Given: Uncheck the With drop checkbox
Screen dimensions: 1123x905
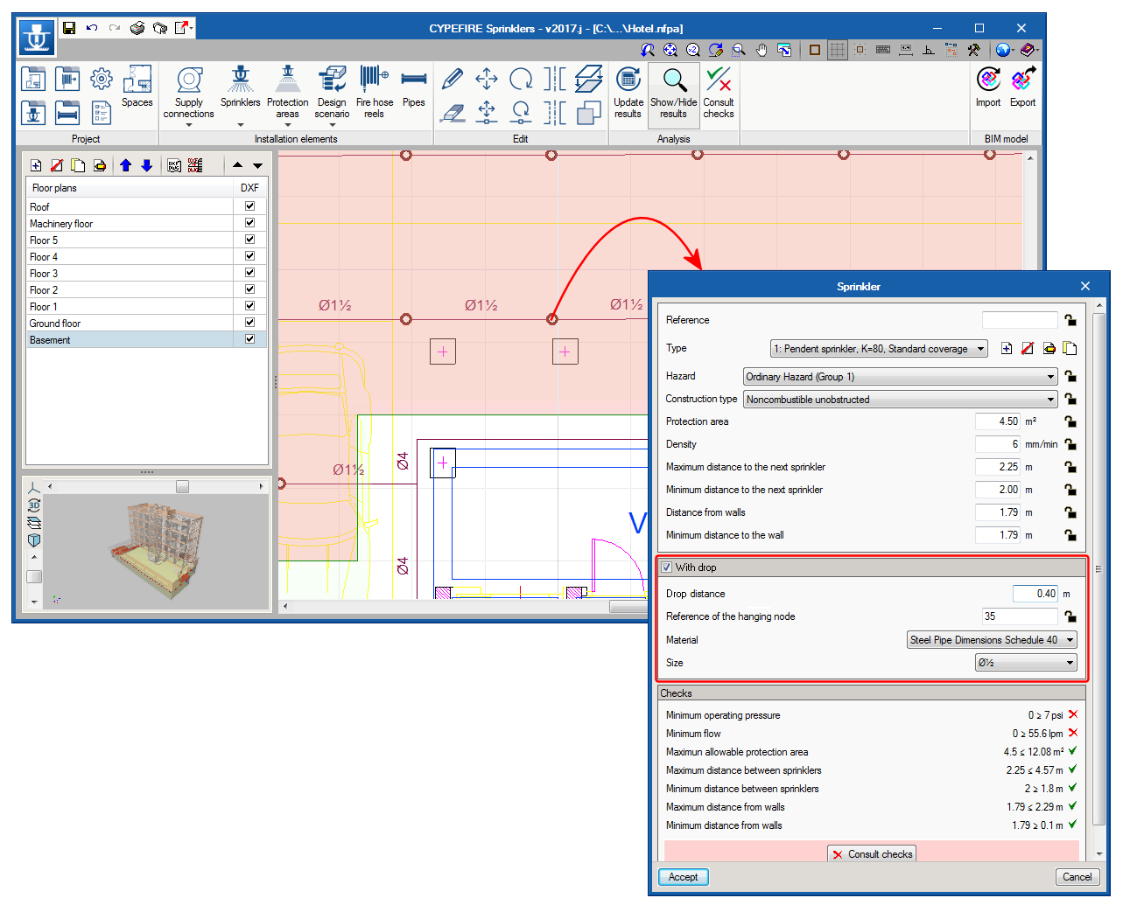Looking at the screenshot, I should (x=667, y=567).
